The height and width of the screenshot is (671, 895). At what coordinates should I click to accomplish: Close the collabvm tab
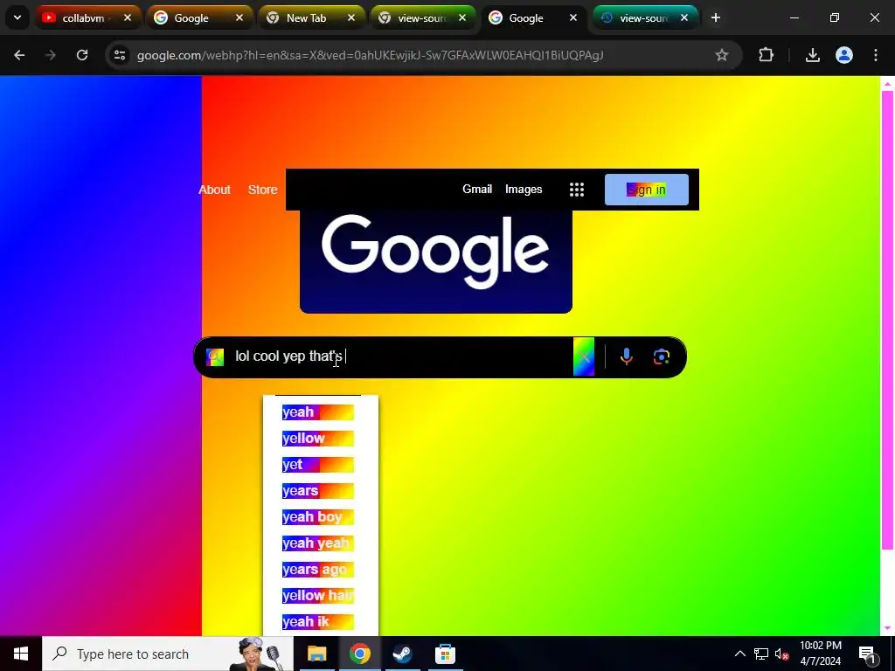pos(128,18)
